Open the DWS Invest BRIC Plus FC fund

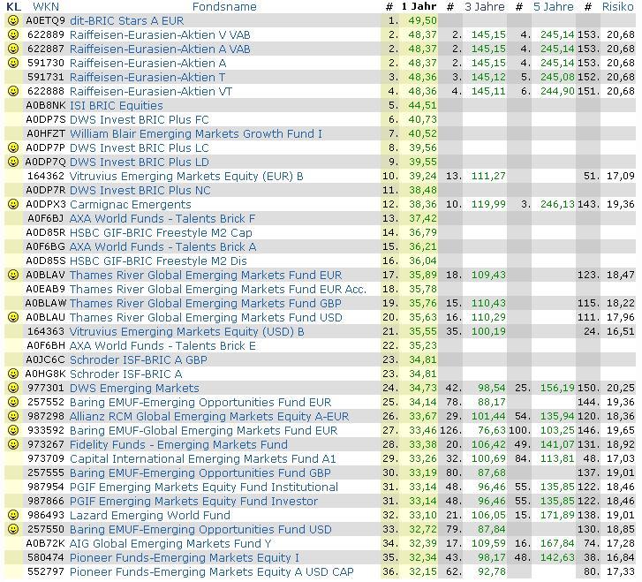(140, 119)
